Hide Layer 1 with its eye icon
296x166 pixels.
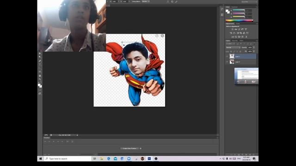[x=227, y=56]
